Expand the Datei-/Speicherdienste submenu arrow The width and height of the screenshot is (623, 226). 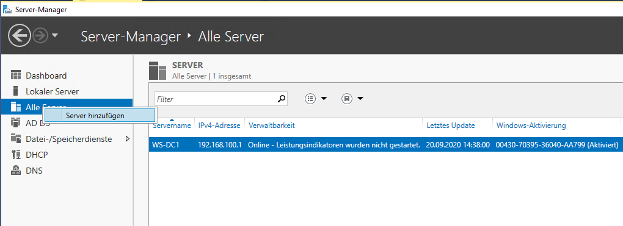128,139
